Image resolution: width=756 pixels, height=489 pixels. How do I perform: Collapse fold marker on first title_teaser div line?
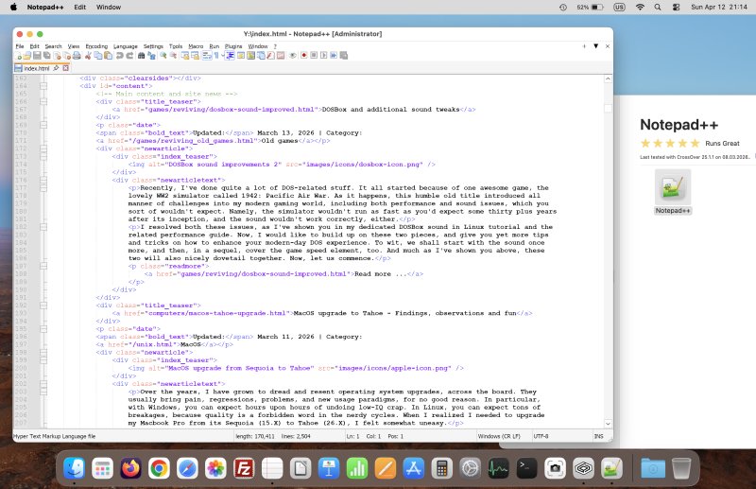click(43, 101)
